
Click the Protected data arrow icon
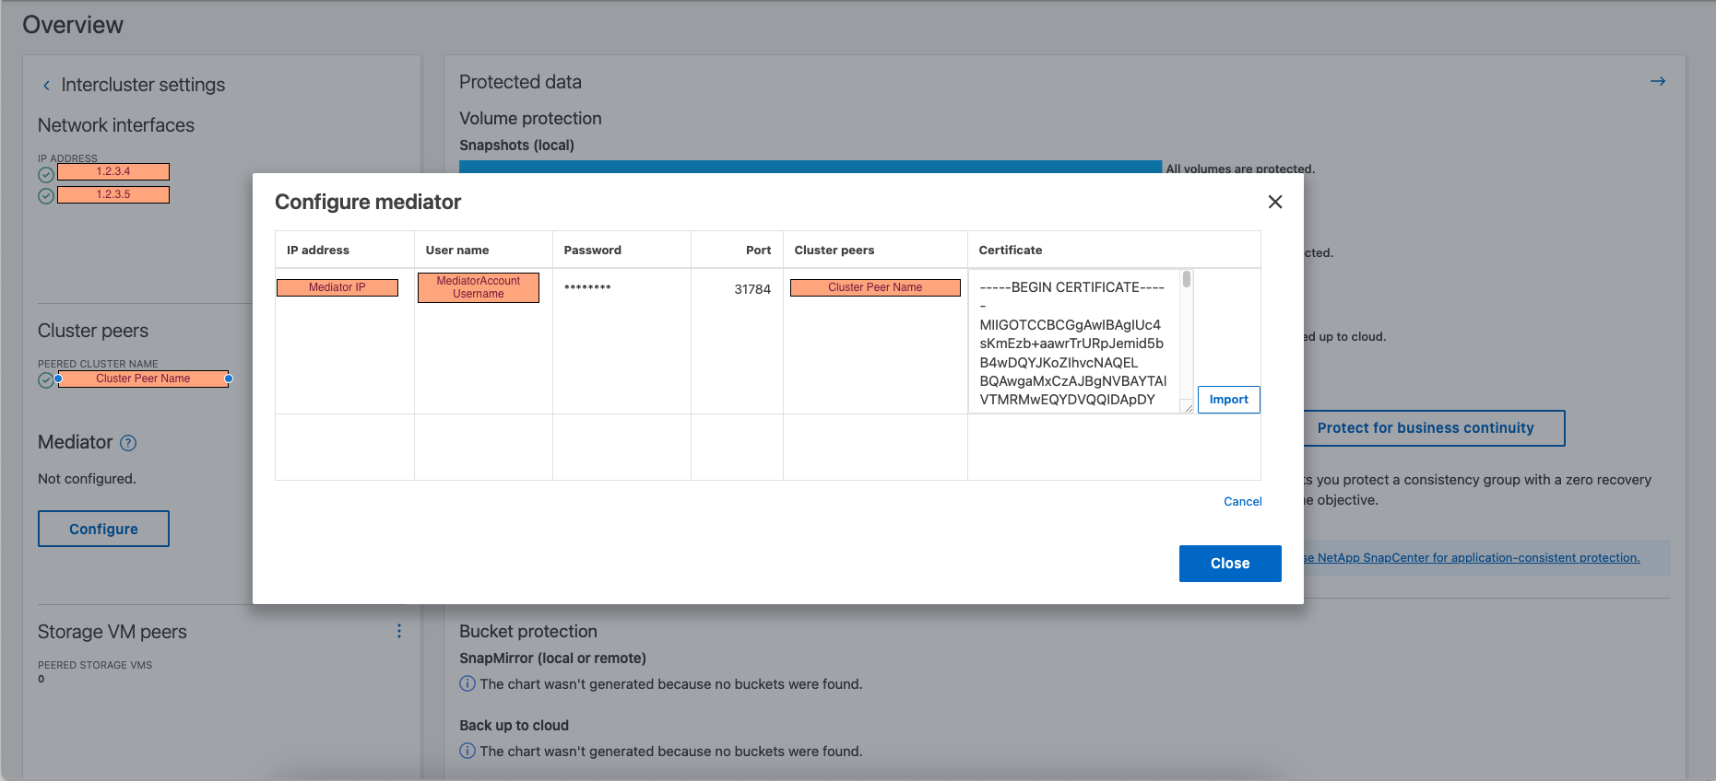click(1657, 82)
